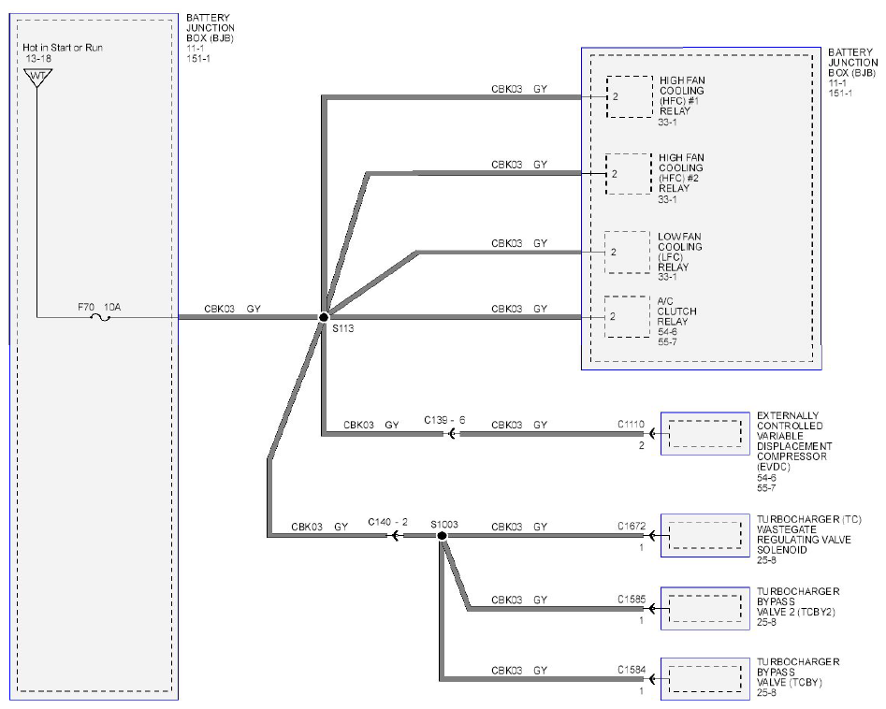Viewport: 886px width, 709px height.
Task: Click the C1585 connector pin arrow
Action: pos(652,608)
